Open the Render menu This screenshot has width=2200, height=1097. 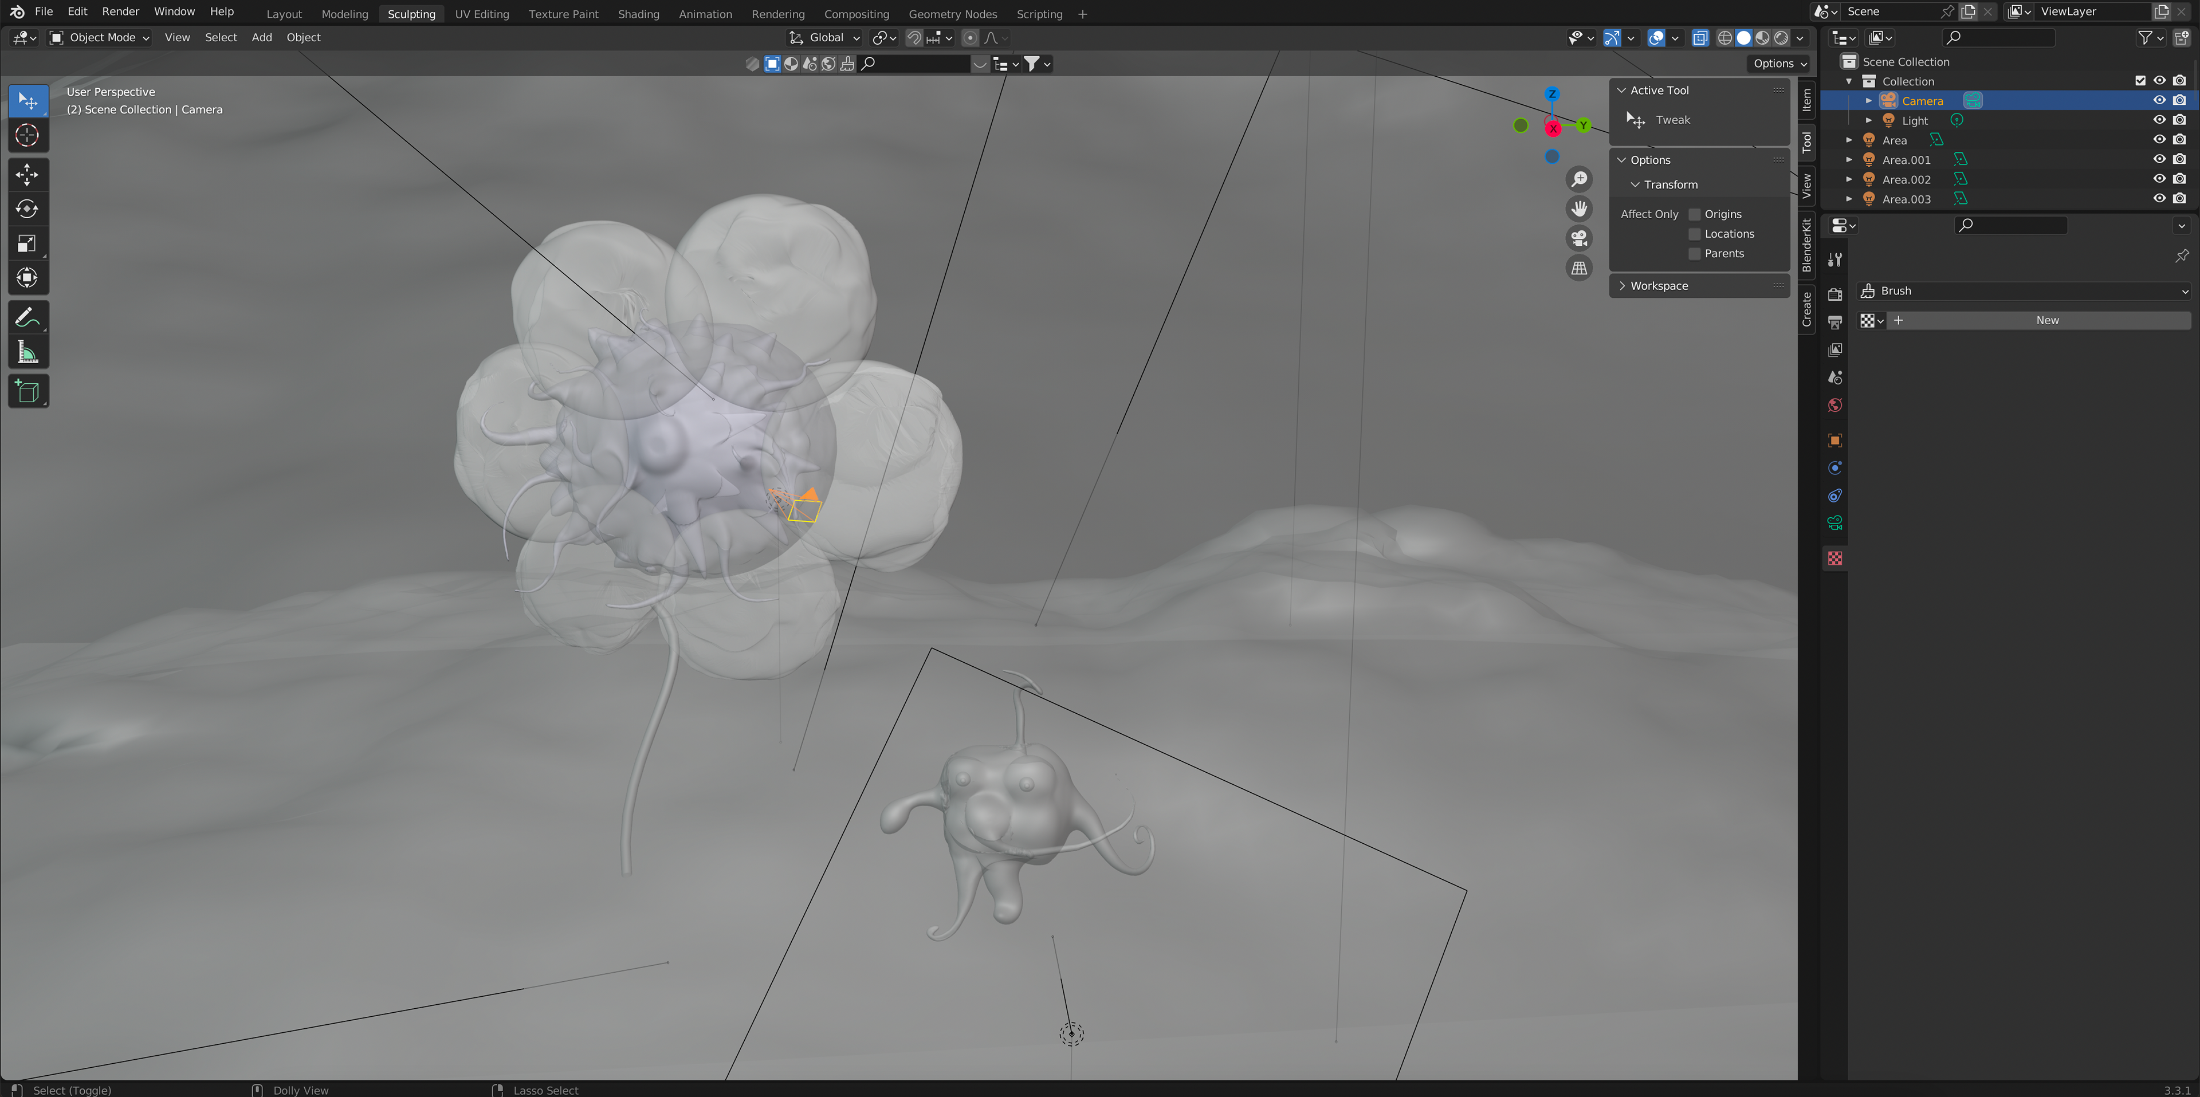120,11
